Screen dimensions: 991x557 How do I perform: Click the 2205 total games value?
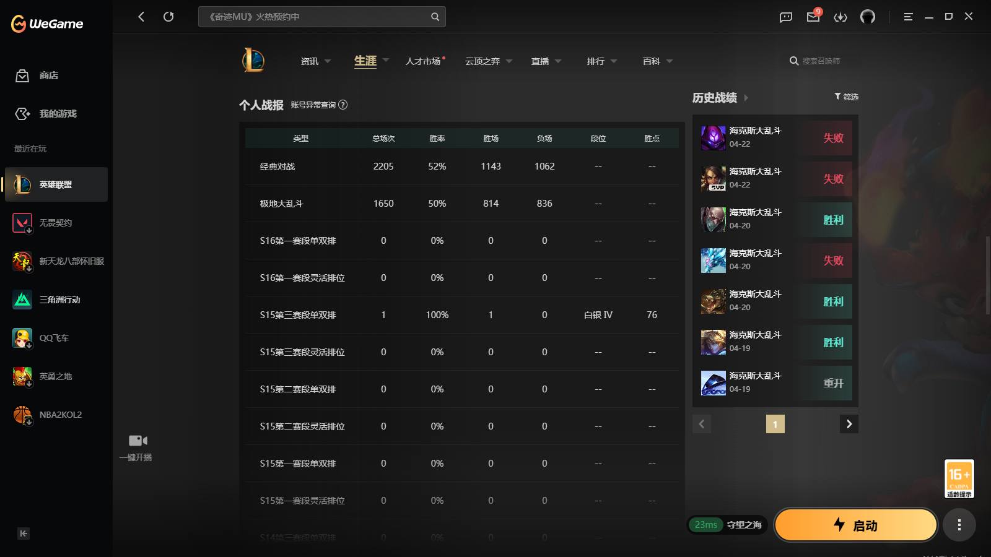point(383,166)
